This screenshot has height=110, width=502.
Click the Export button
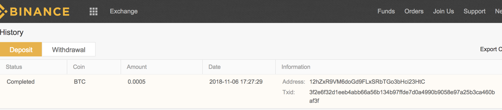click(x=491, y=49)
